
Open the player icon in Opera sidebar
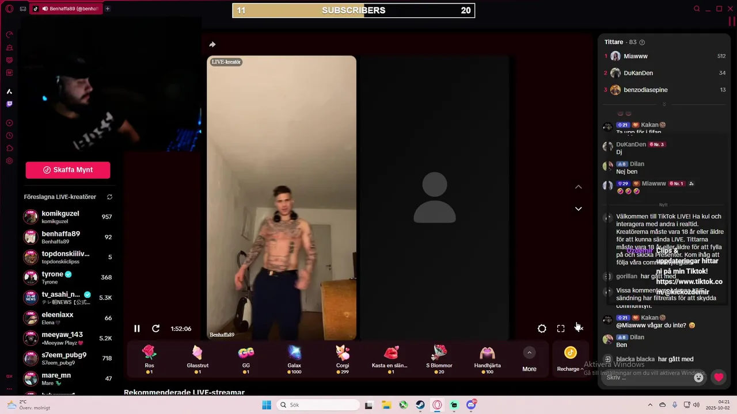(x=9, y=123)
